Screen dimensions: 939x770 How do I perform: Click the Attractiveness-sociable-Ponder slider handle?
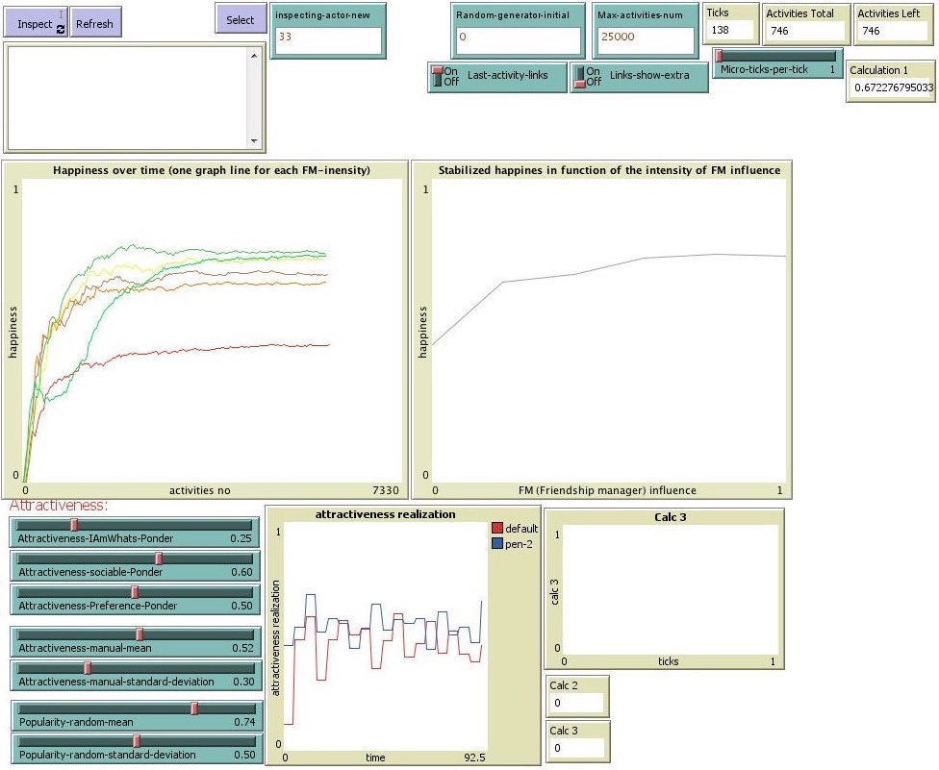click(x=159, y=558)
